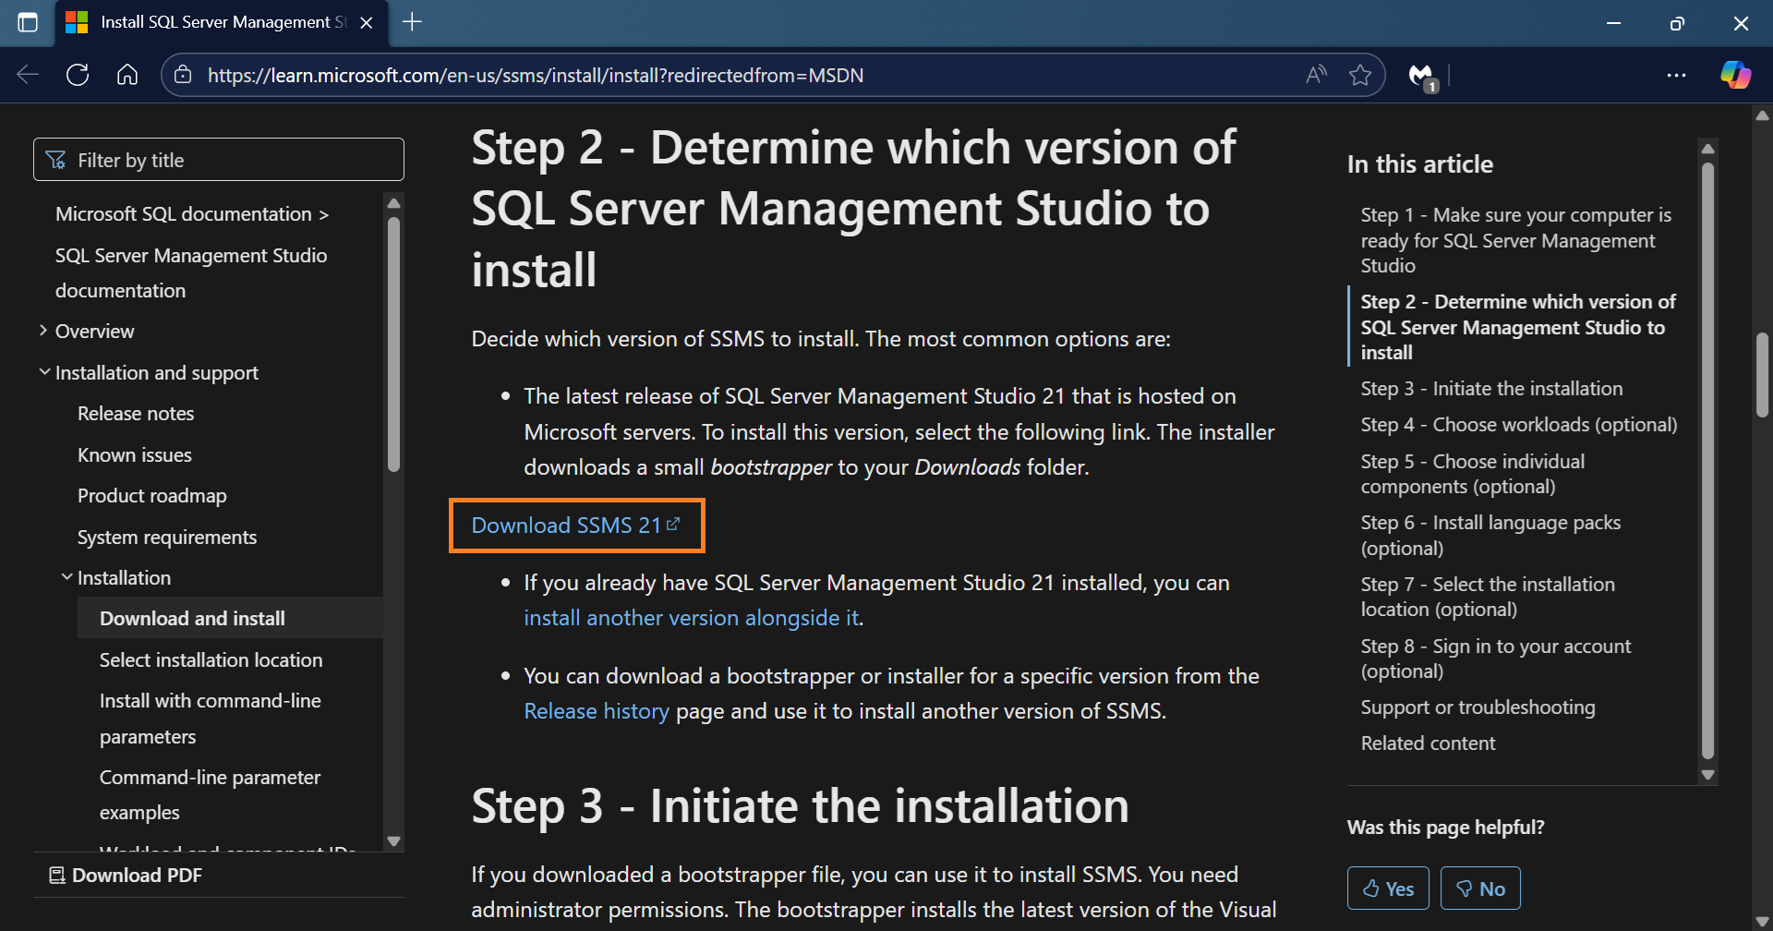Click No under Was this page helpful
Image resolution: width=1773 pixels, height=931 pixels.
pos(1480,888)
